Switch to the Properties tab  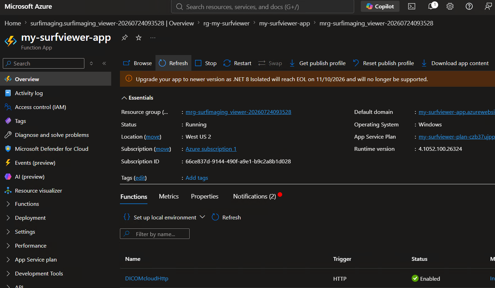(205, 196)
